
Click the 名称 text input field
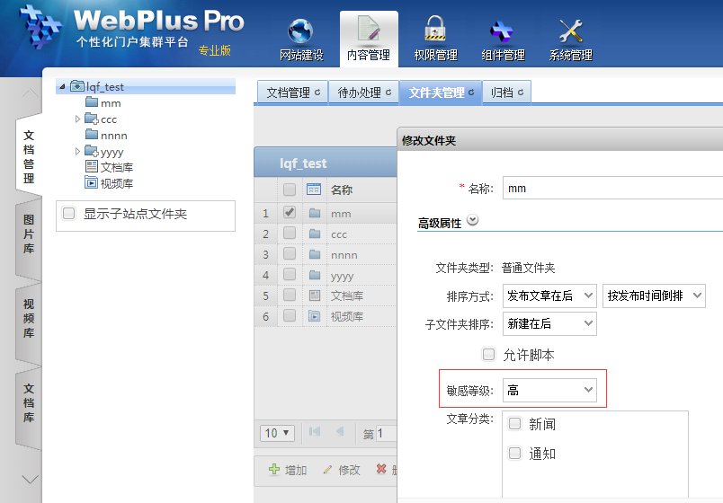click(611, 188)
